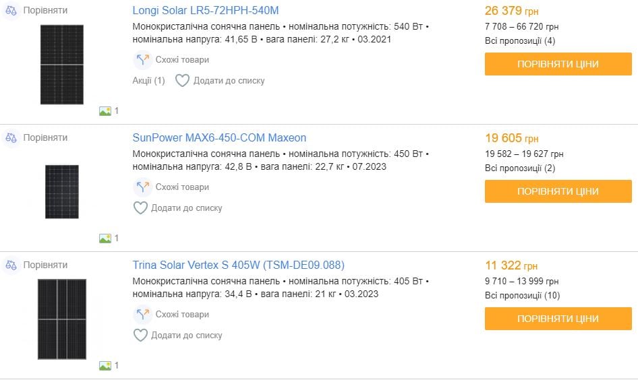Open the Longi Solar LR5-72HPH-540M product link
638x382 pixels.
pyautogui.click(x=206, y=11)
